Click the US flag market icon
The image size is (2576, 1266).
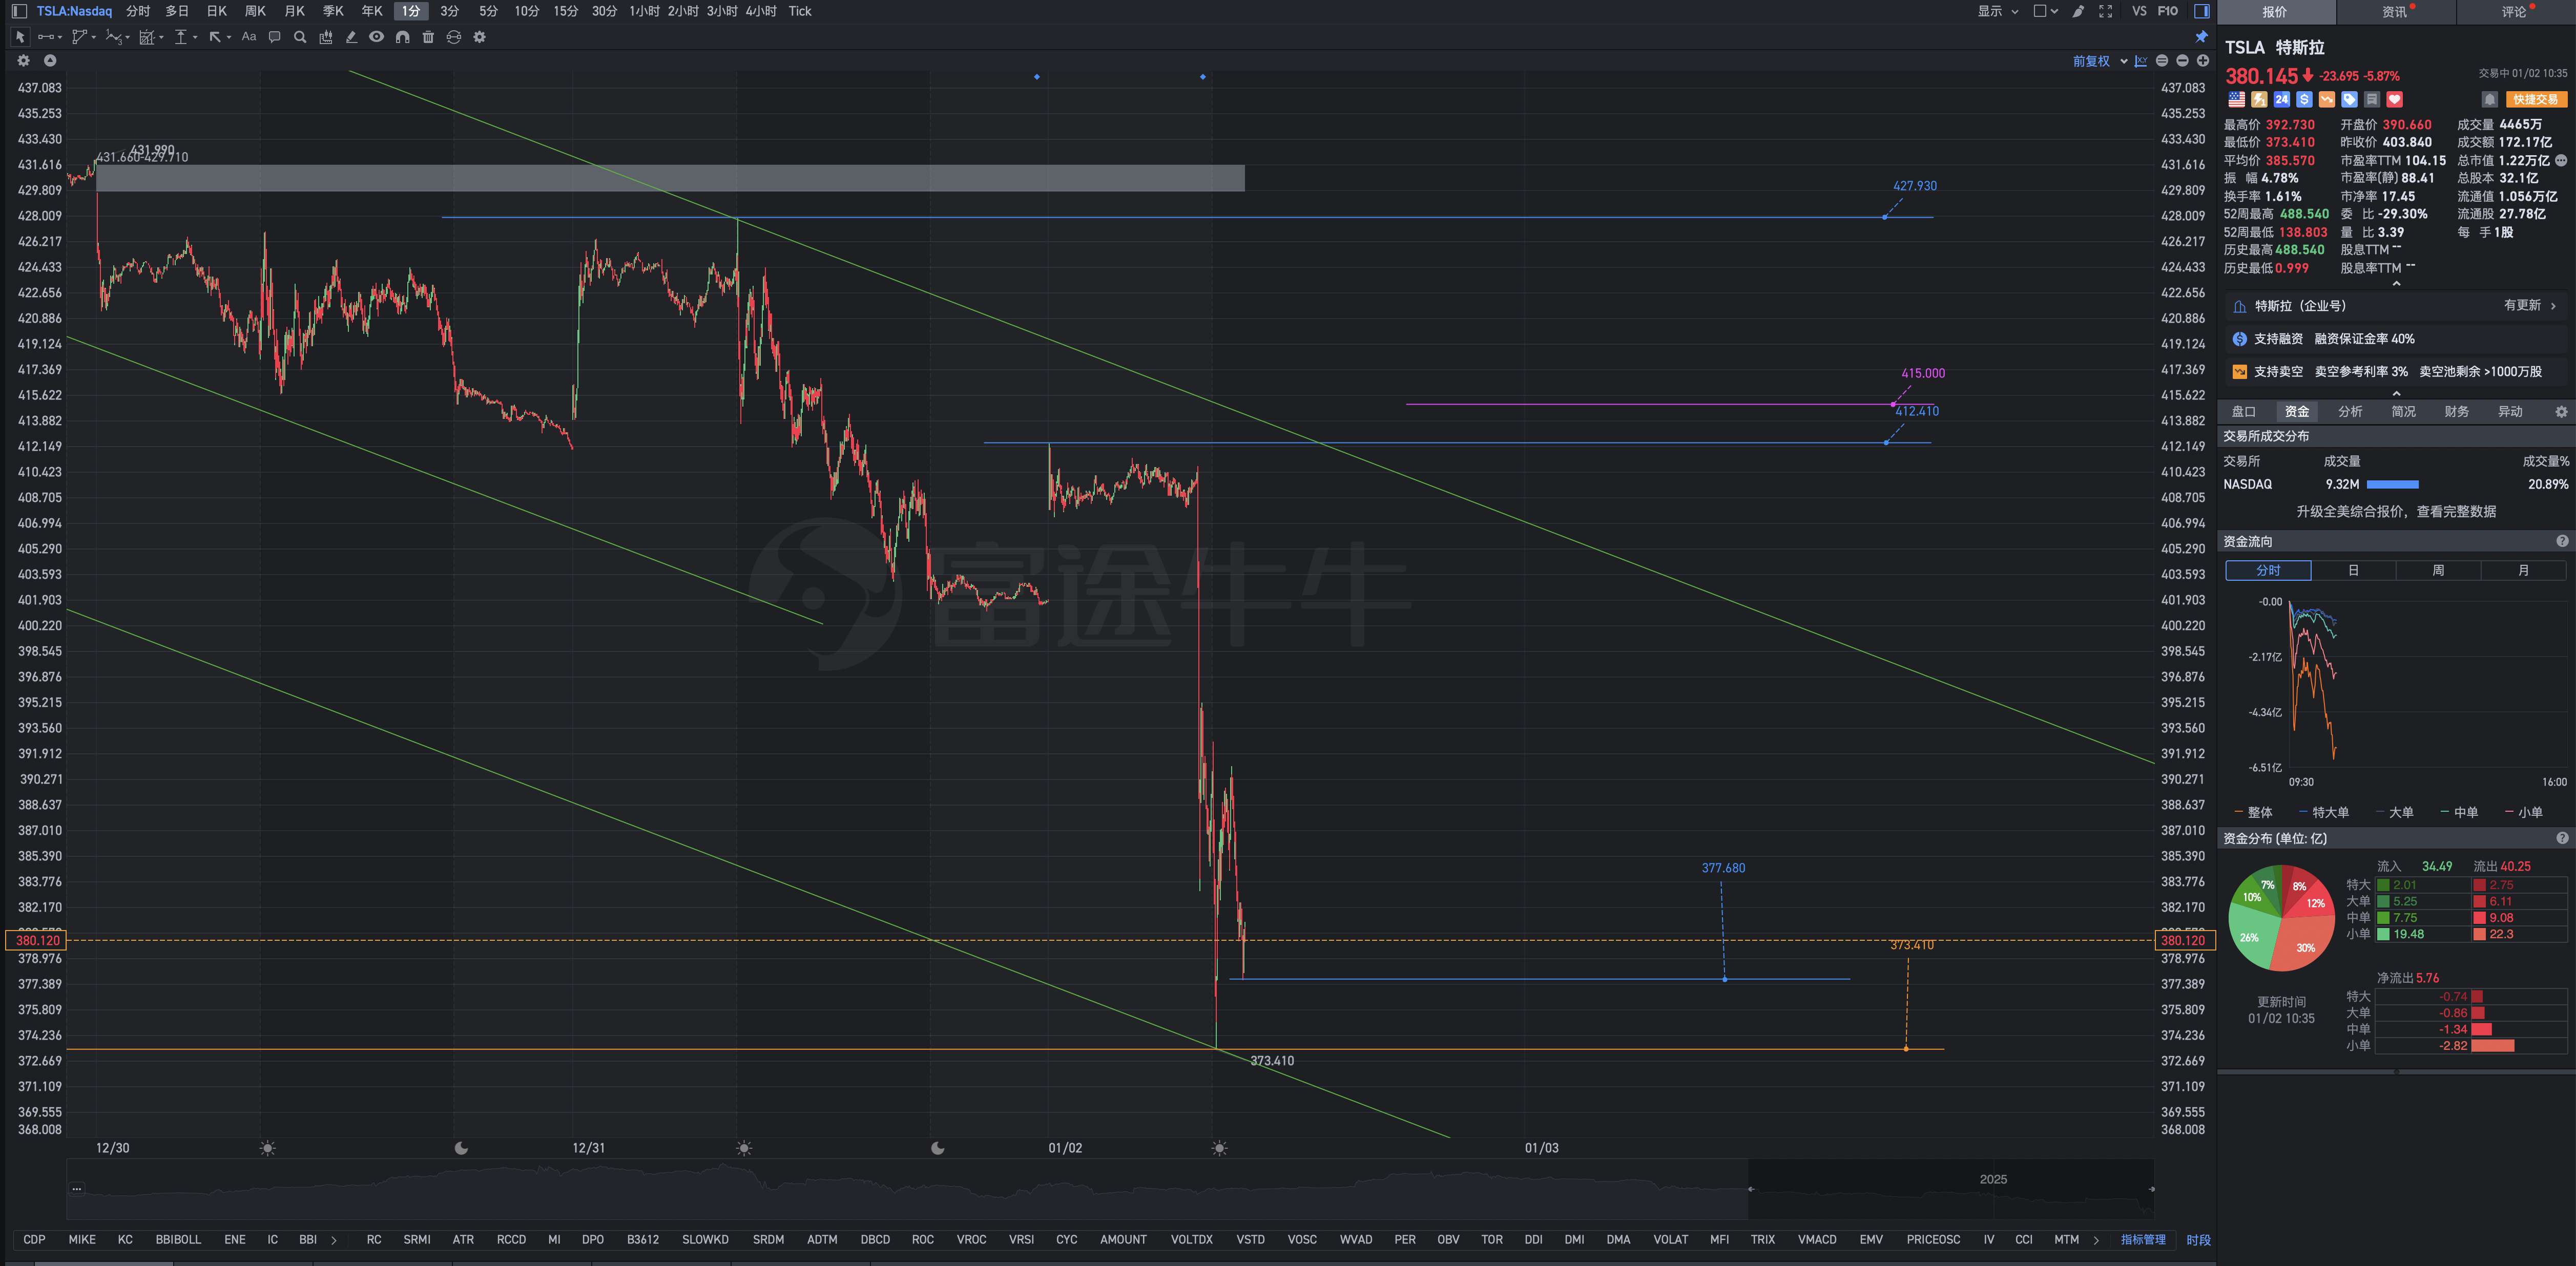point(2236,100)
